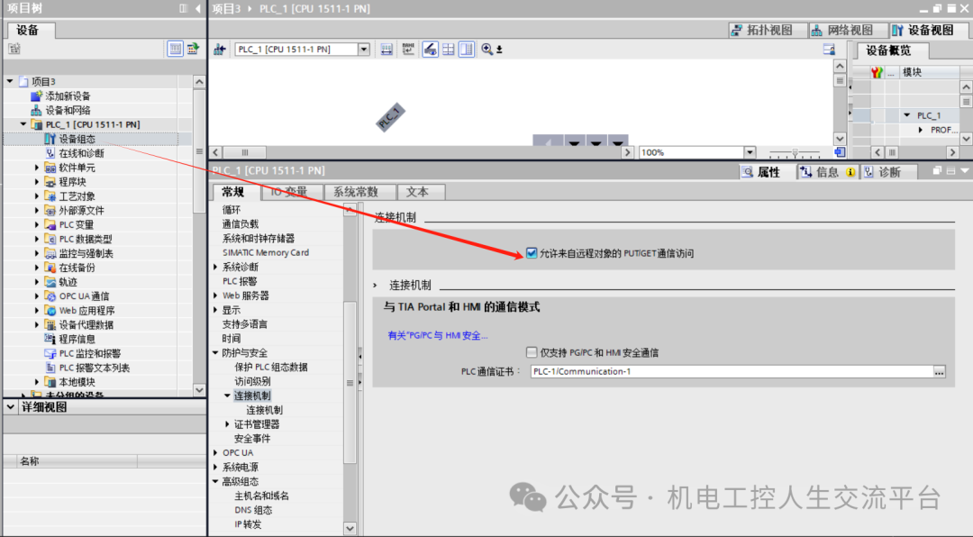Expand PROF... row in 设备概览 table
Viewport: 973px width, 537px height.
[x=921, y=130]
